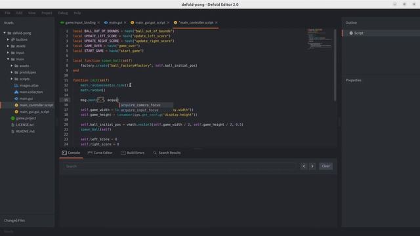
Task: Click the Script gear icon in Outline
Action: point(351,33)
